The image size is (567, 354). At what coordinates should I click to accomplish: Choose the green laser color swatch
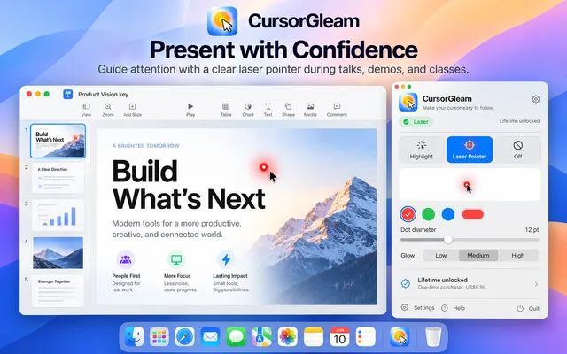[429, 214]
